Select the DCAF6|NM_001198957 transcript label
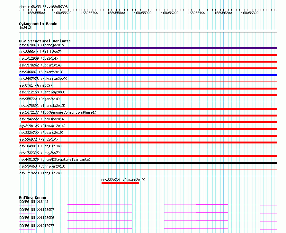 pyautogui.click(x=37, y=210)
